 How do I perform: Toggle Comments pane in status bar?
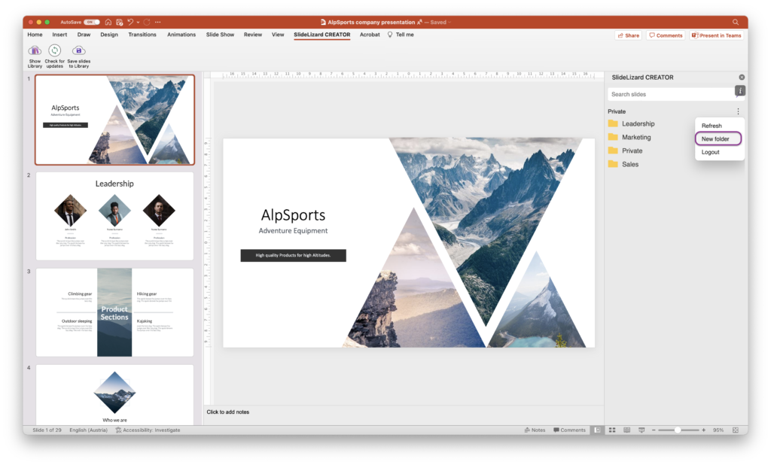[x=569, y=430]
